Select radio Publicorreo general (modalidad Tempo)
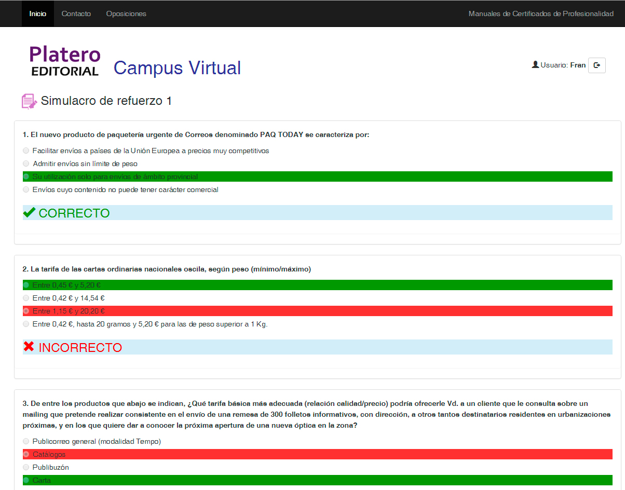The image size is (625, 490). [26, 441]
